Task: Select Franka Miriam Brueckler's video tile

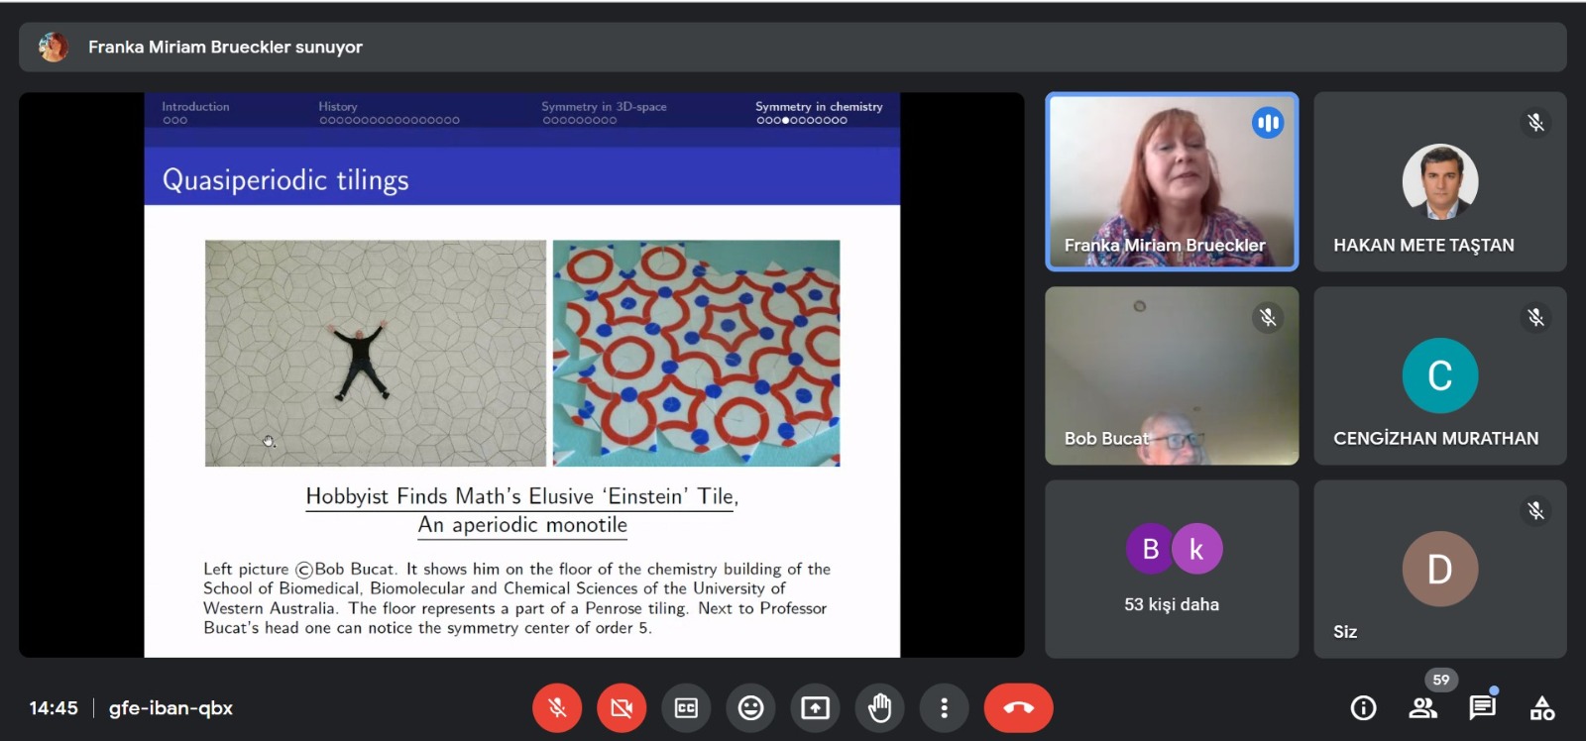Action: coord(1172,181)
